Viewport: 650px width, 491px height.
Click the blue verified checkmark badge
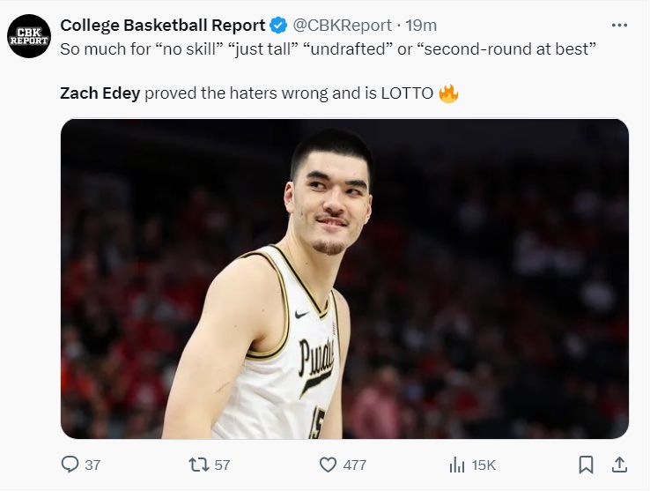279,26
